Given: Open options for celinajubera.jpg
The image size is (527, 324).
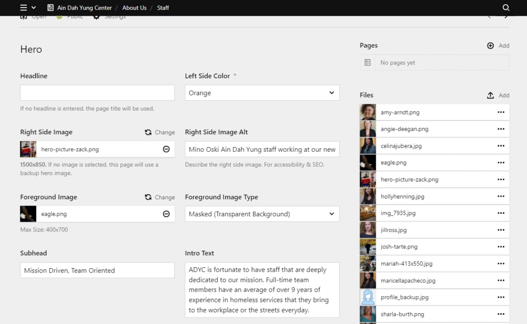Looking at the screenshot, I should (x=501, y=146).
